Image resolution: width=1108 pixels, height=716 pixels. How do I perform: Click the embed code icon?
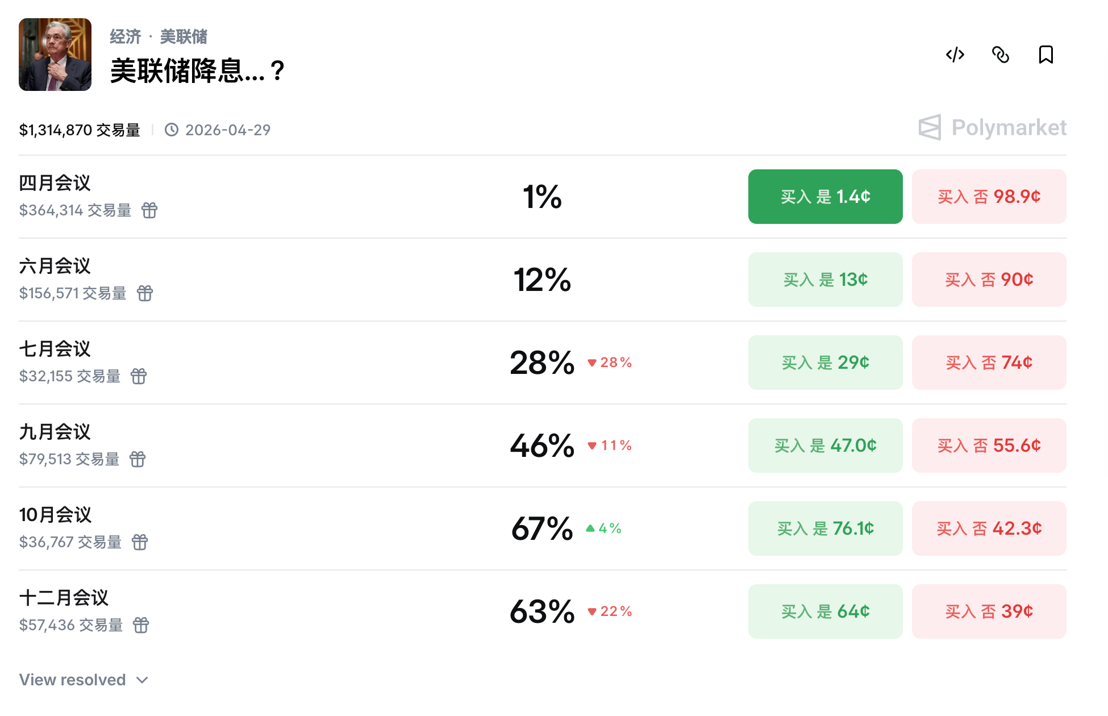click(x=955, y=55)
